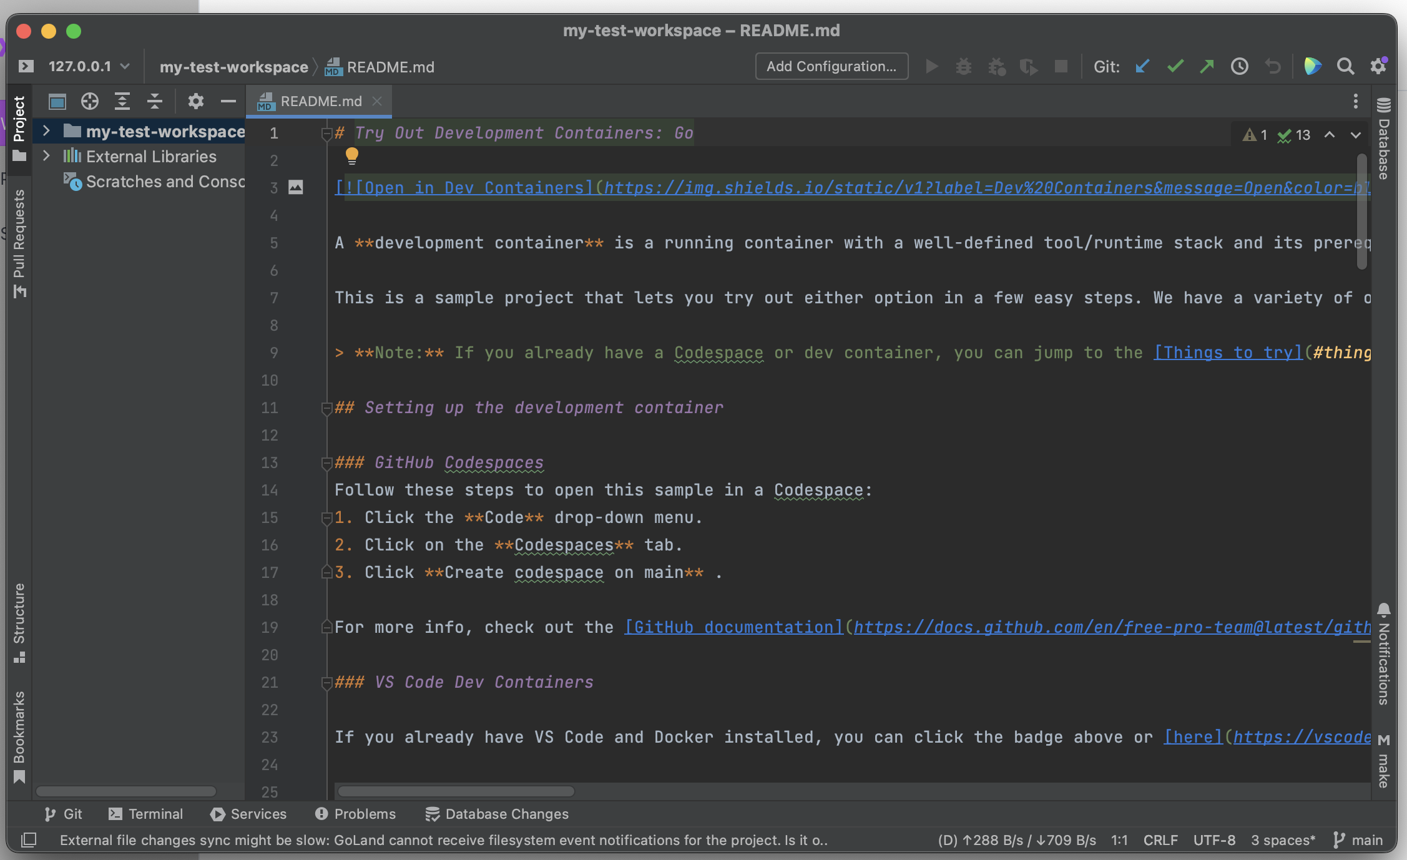This screenshot has width=1407, height=860.
Task: Click the Add Configuration button
Action: [831, 66]
